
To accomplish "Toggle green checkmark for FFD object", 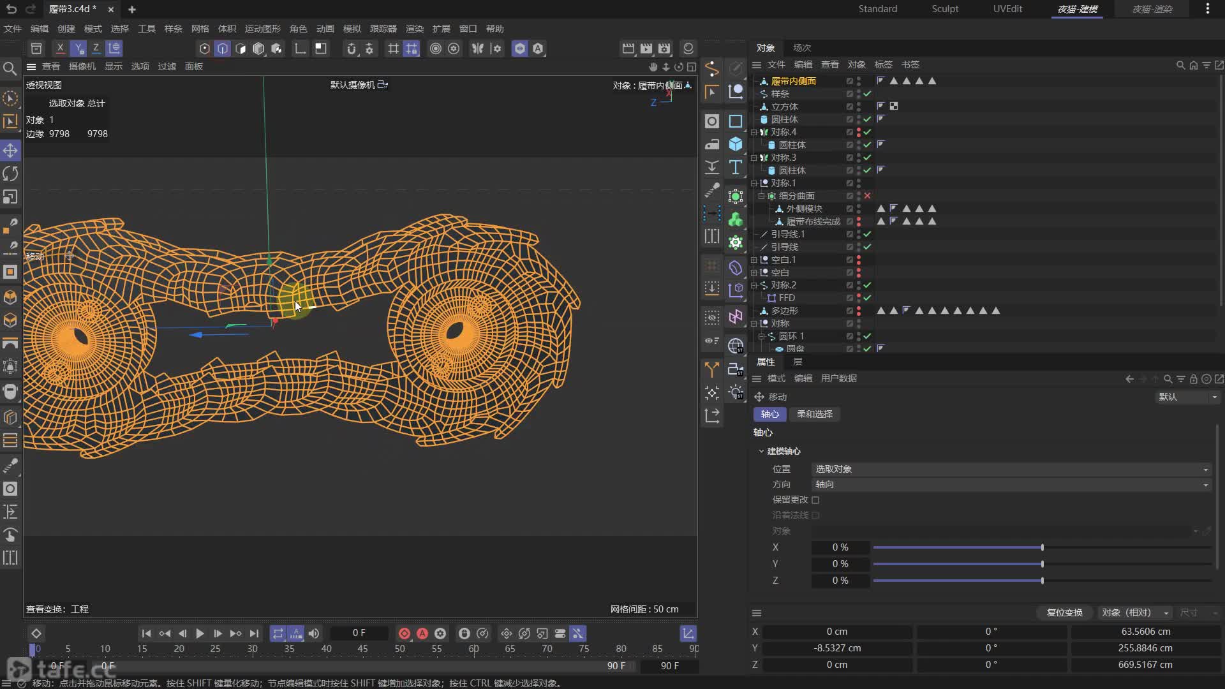I will [867, 298].
